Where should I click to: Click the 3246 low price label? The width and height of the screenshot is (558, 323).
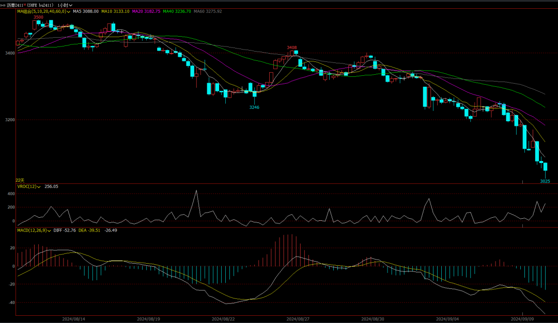click(x=254, y=107)
